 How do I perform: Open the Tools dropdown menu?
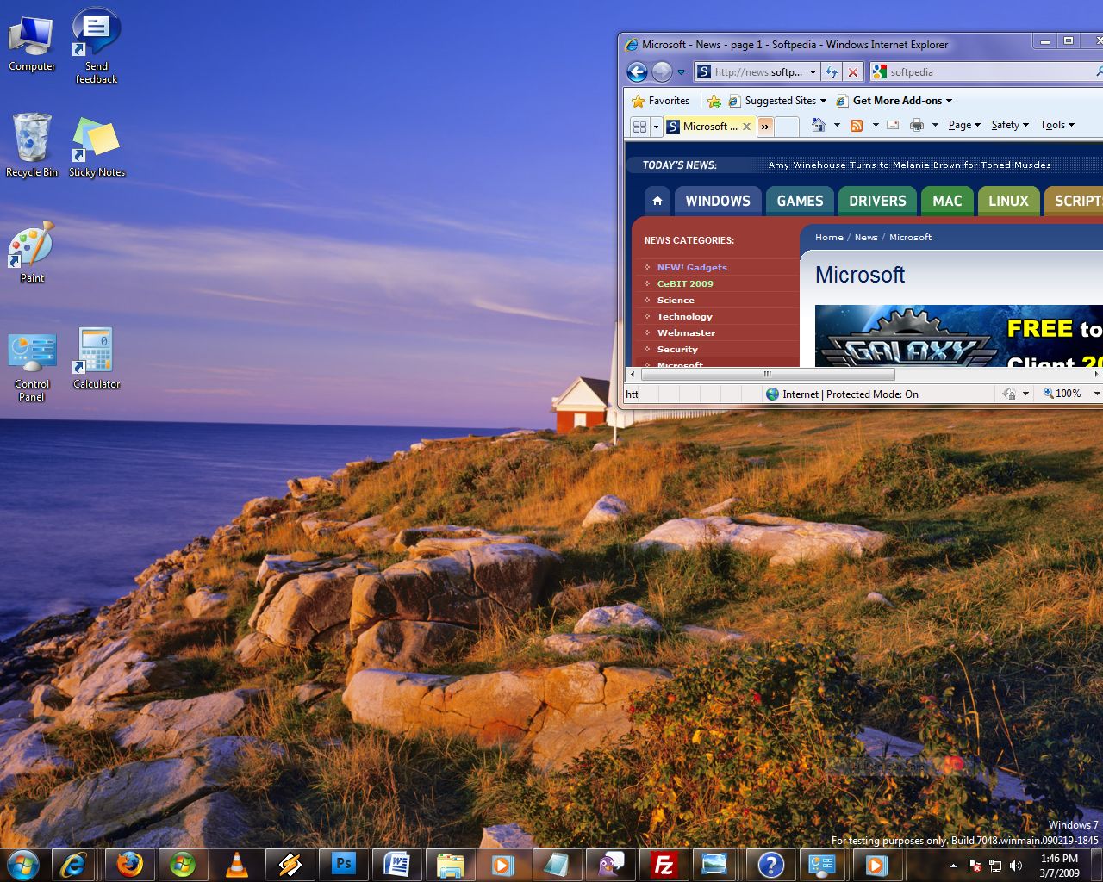(x=1056, y=125)
